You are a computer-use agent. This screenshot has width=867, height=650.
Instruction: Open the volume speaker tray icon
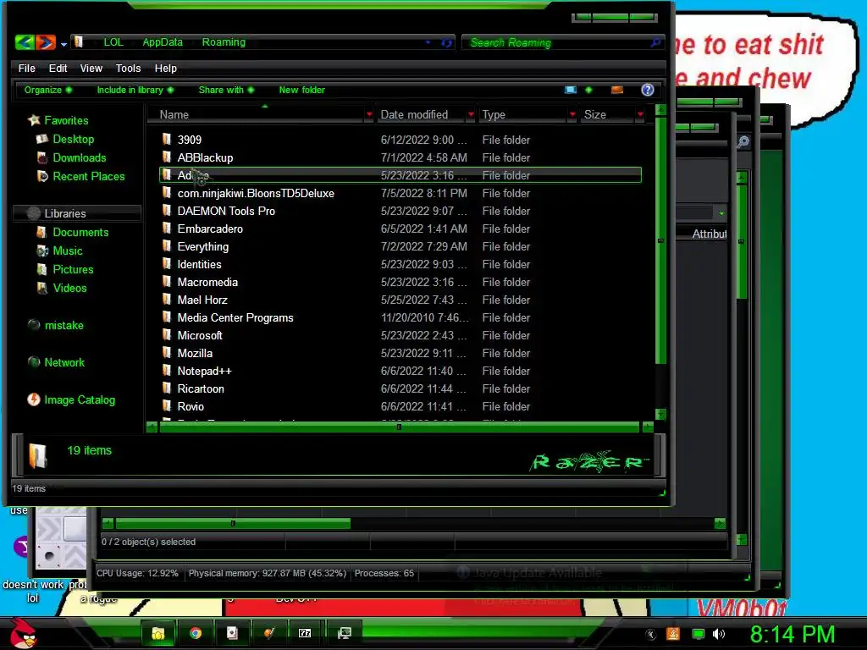tap(719, 634)
